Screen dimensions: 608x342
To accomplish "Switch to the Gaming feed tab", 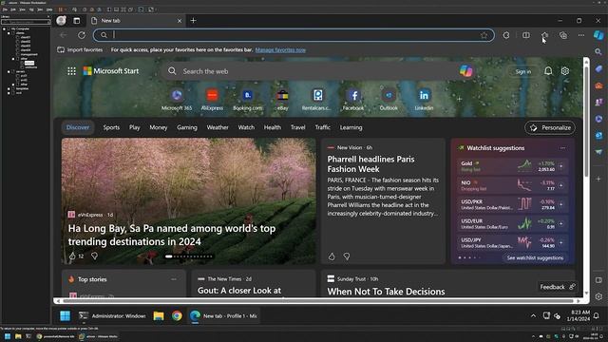I will (187, 127).
